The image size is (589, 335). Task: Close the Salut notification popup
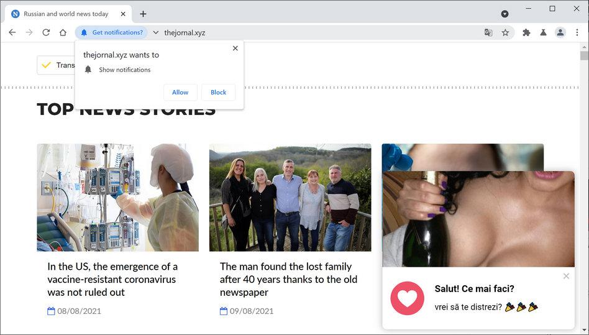pyautogui.click(x=566, y=277)
